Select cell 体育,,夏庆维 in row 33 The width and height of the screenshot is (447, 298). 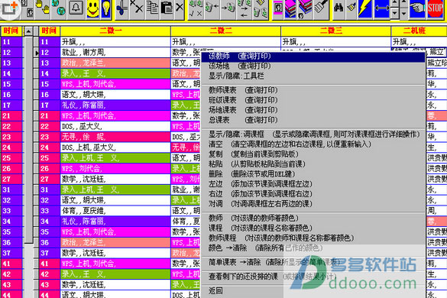tap(115, 211)
